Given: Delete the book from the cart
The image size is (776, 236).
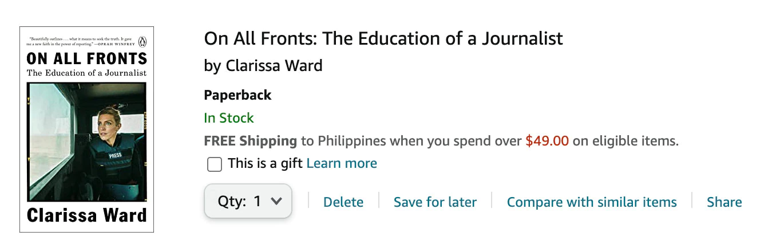Looking at the screenshot, I should click(343, 202).
